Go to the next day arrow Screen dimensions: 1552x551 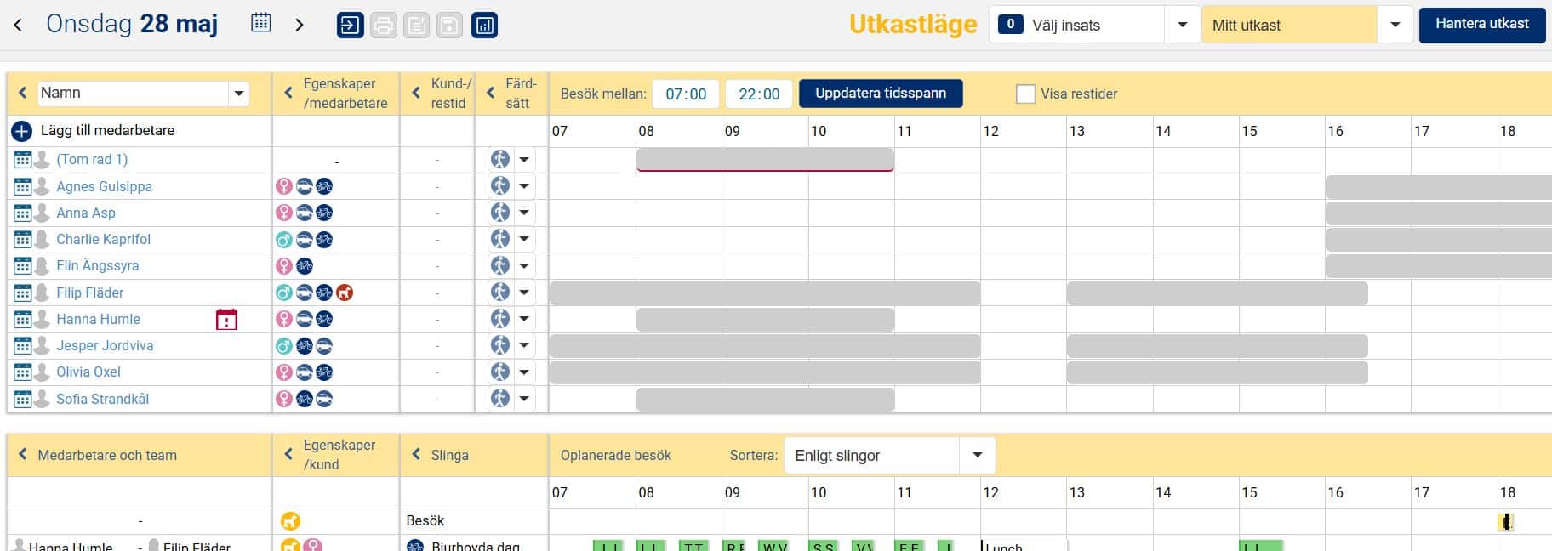click(x=299, y=25)
